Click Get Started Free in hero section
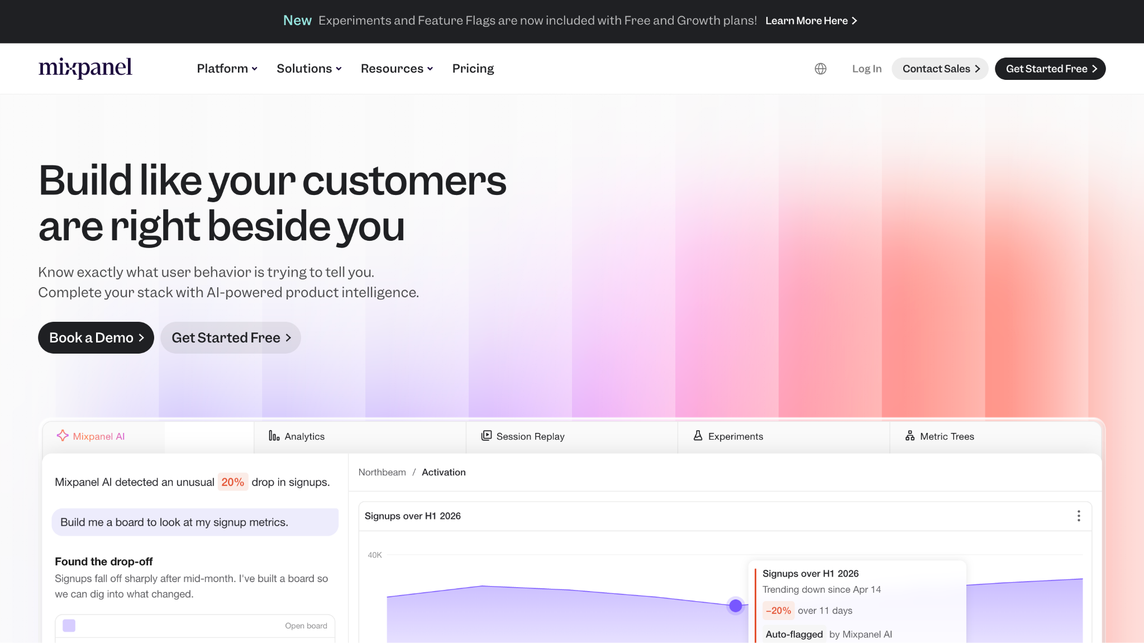The image size is (1144, 643). point(231,337)
